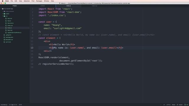Click the registerServiceWorker() comment line
The image size is (189, 106).
coord(56,64)
